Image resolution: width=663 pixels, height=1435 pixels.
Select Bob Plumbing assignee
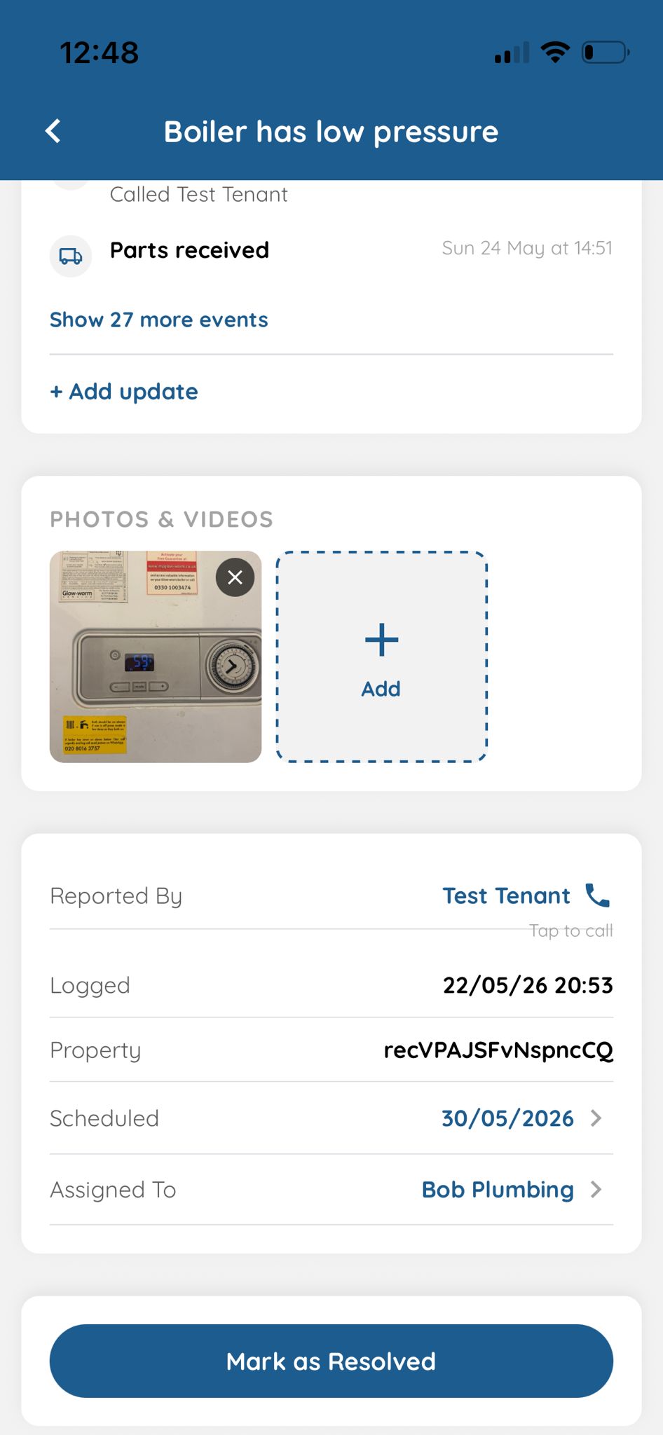(498, 1190)
